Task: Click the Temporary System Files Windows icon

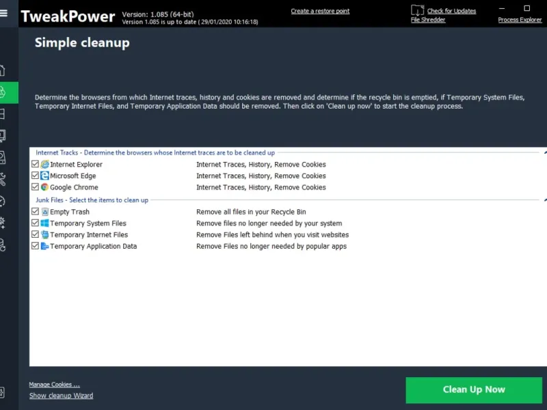Action: (x=44, y=223)
